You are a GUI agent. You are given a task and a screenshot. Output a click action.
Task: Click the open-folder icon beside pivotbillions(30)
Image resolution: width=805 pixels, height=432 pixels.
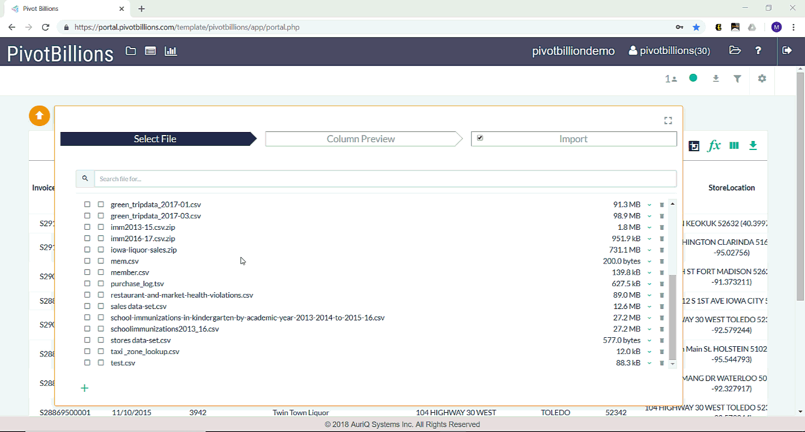pyautogui.click(x=735, y=50)
